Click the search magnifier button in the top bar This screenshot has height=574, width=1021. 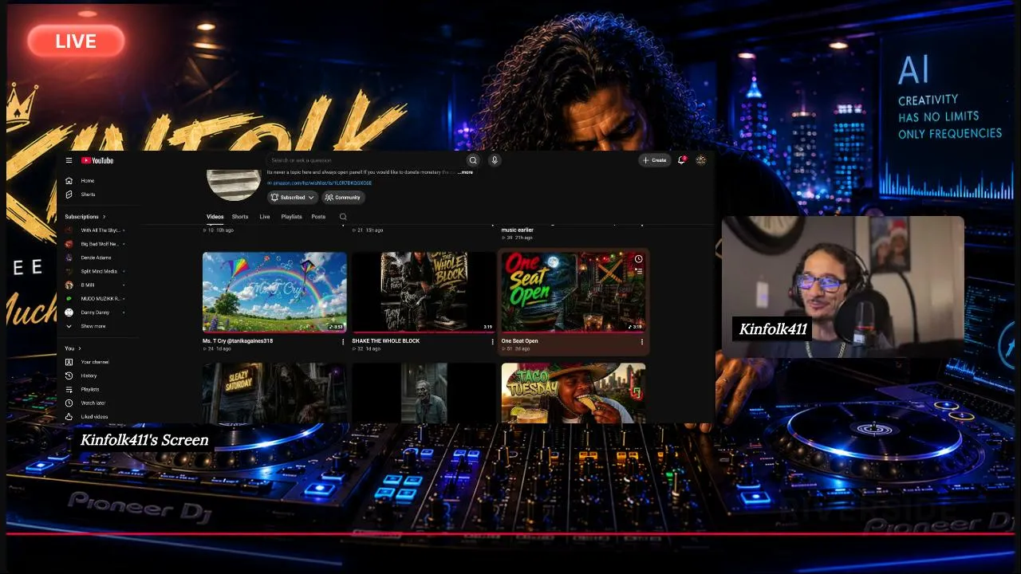[473, 160]
